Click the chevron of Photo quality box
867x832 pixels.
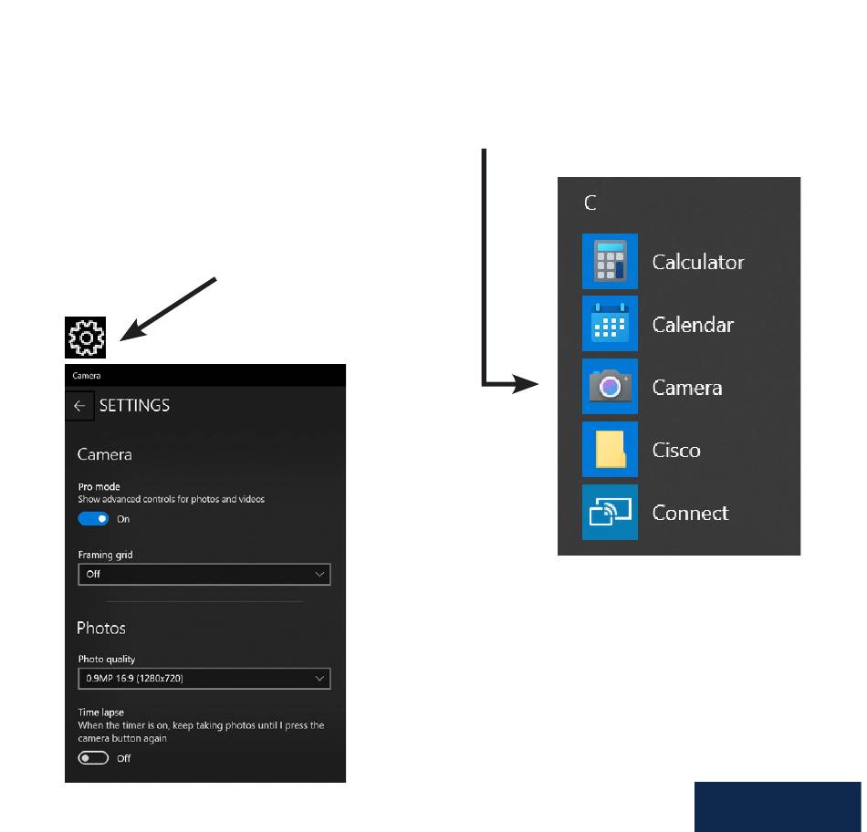click(x=319, y=679)
